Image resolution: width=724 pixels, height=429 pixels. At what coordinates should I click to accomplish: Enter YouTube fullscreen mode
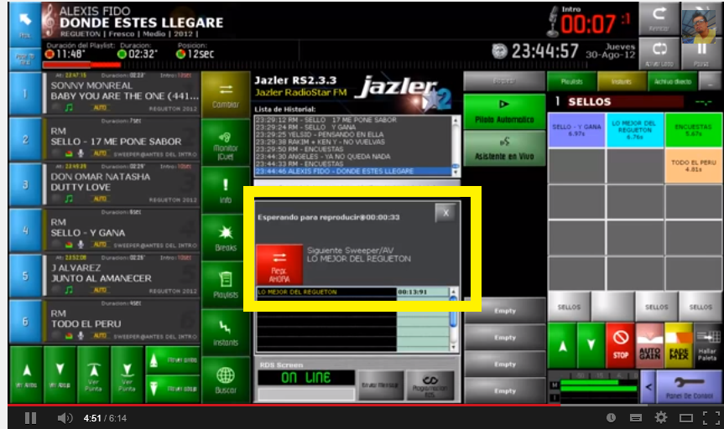(x=711, y=418)
